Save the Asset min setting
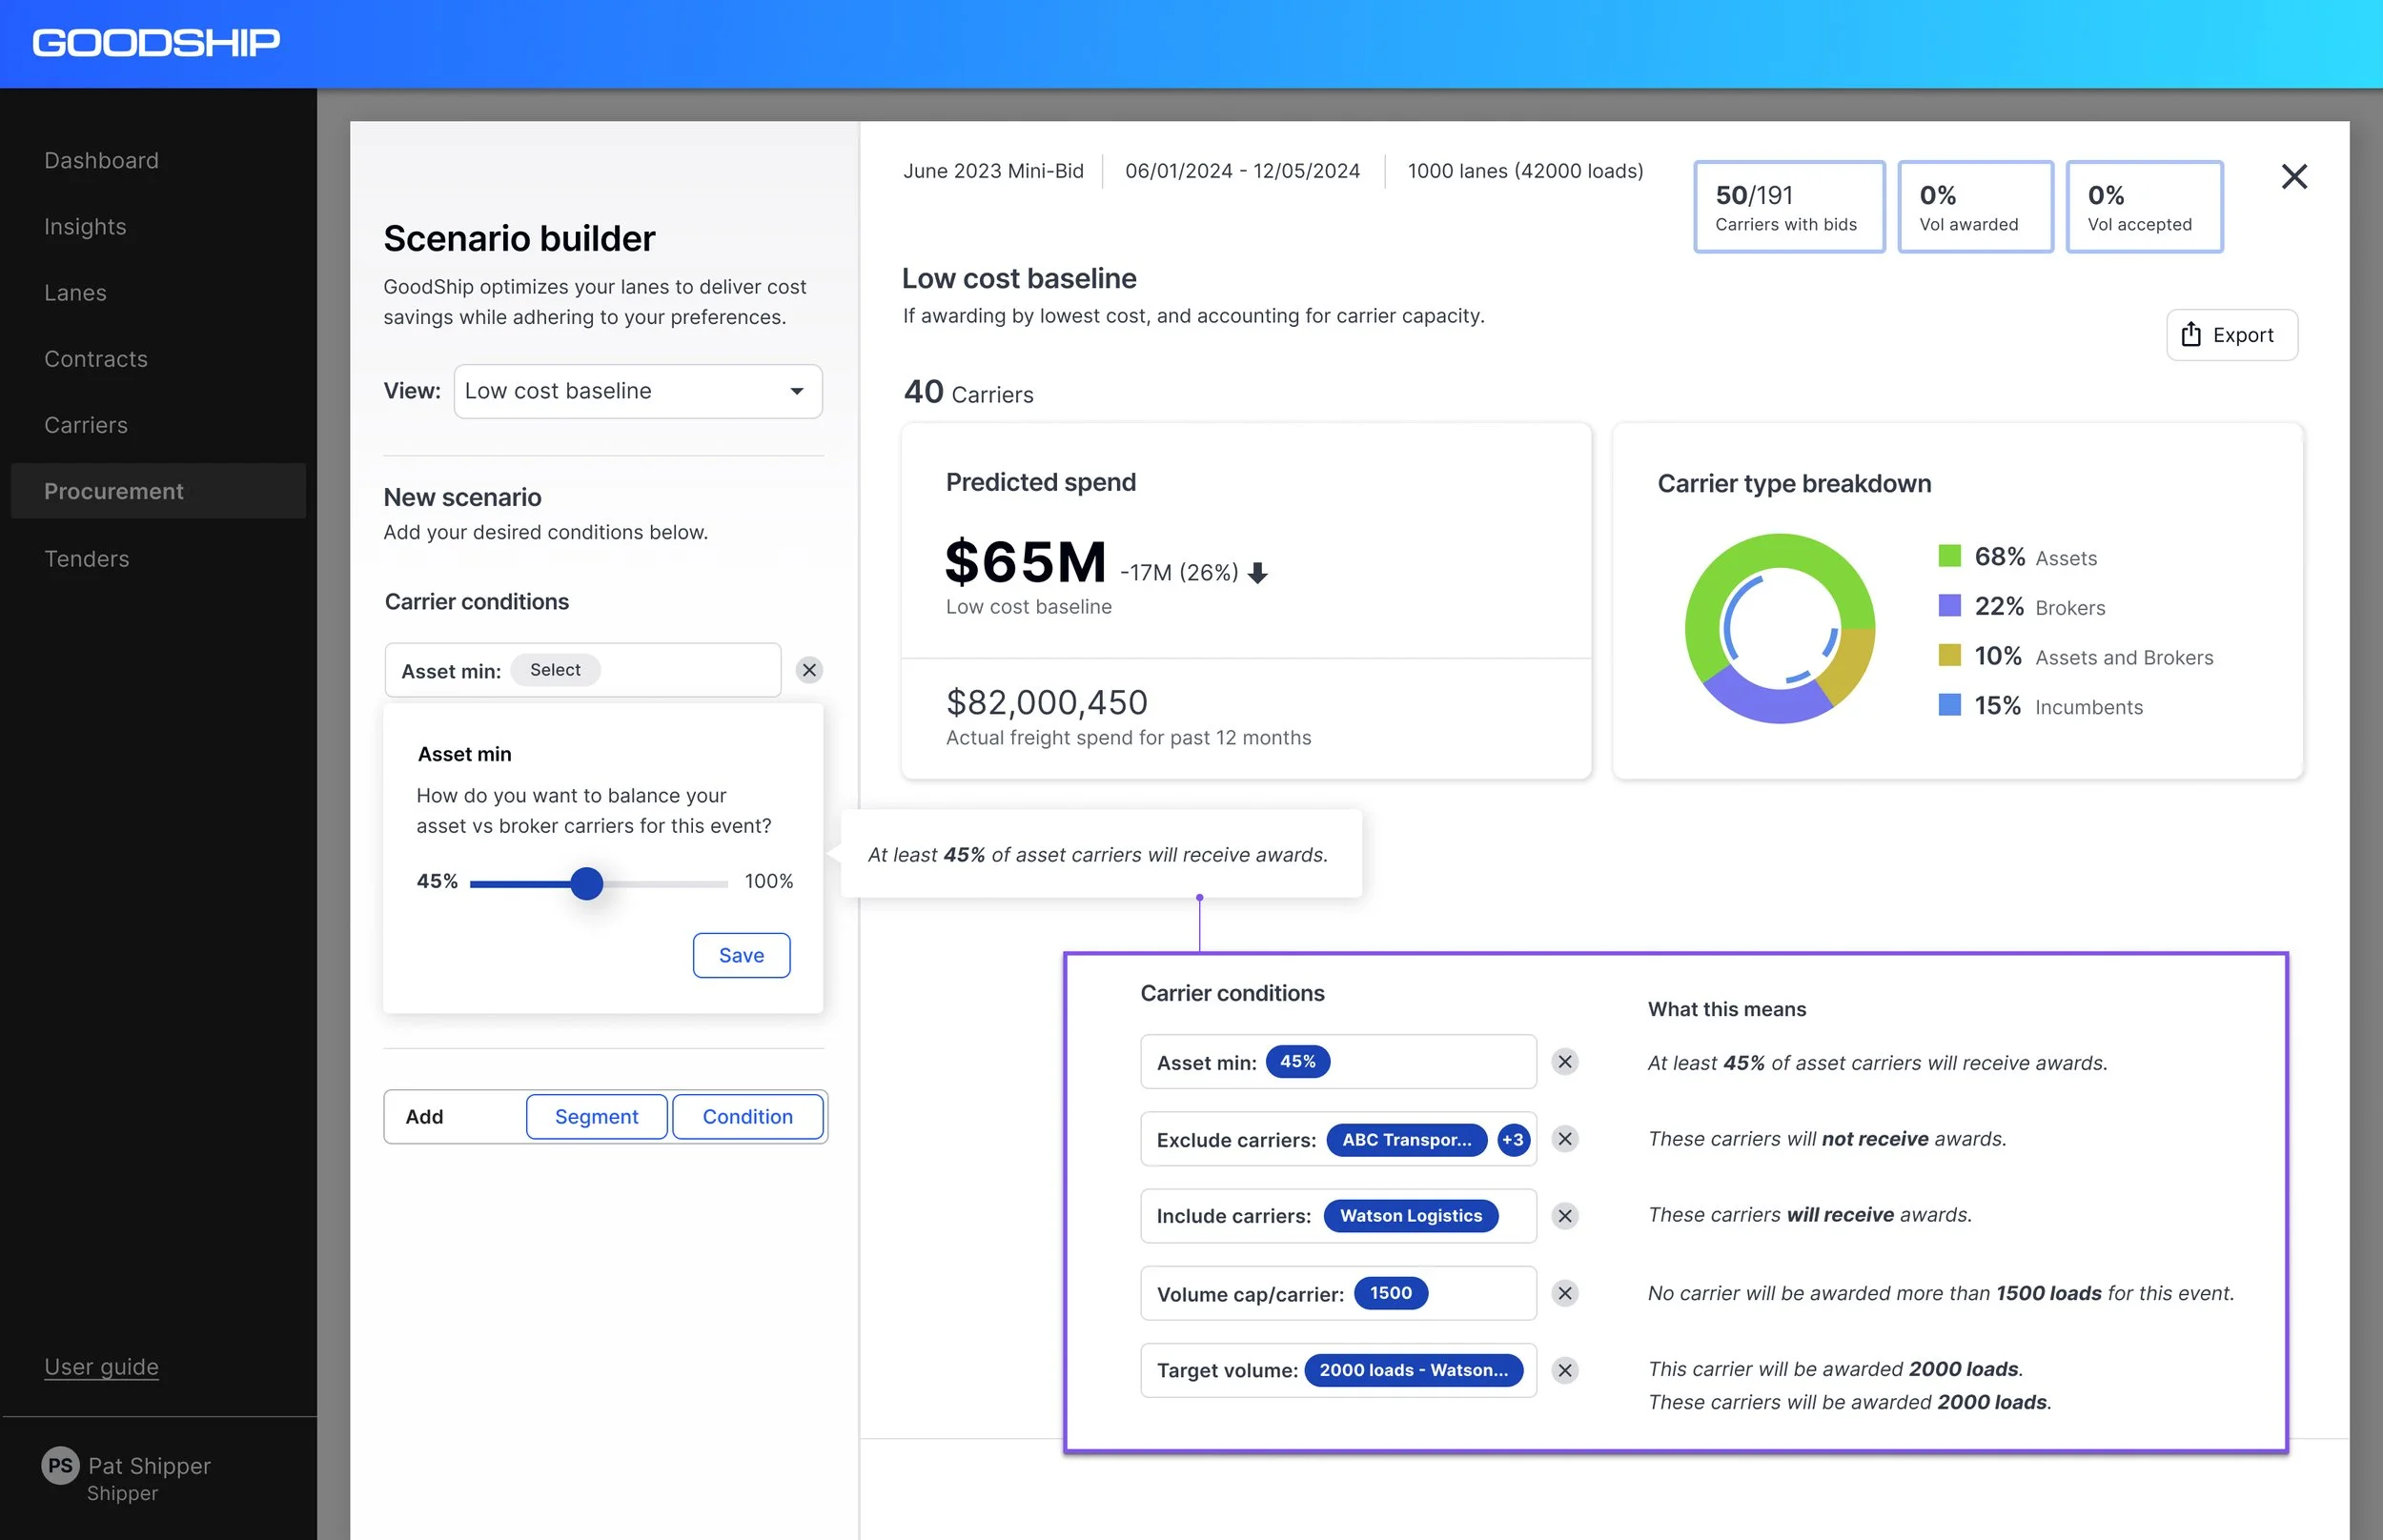This screenshot has height=1540, width=2383. click(741, 955)
